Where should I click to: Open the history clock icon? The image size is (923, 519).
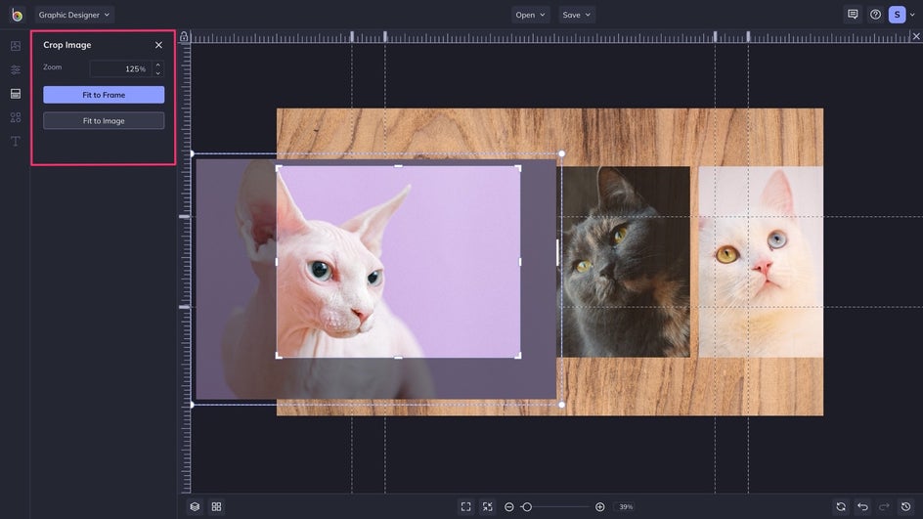906,506
